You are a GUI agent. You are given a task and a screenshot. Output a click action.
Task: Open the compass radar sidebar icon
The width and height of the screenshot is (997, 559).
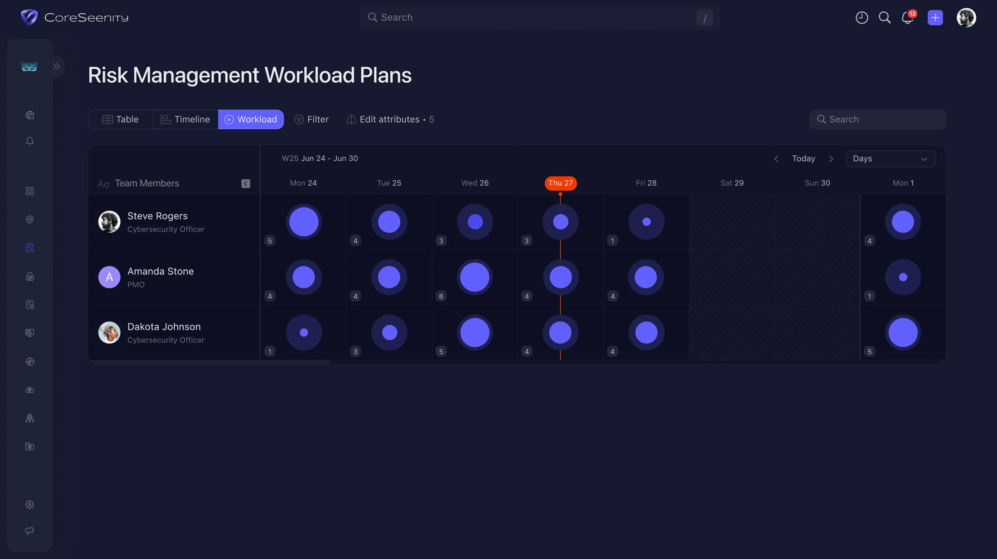[30, 361]
